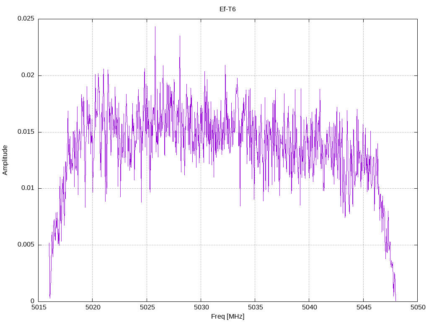Click the second highest peak near 5028 MHz
This screenshot has width=429, height=322.
pos(180,36)
